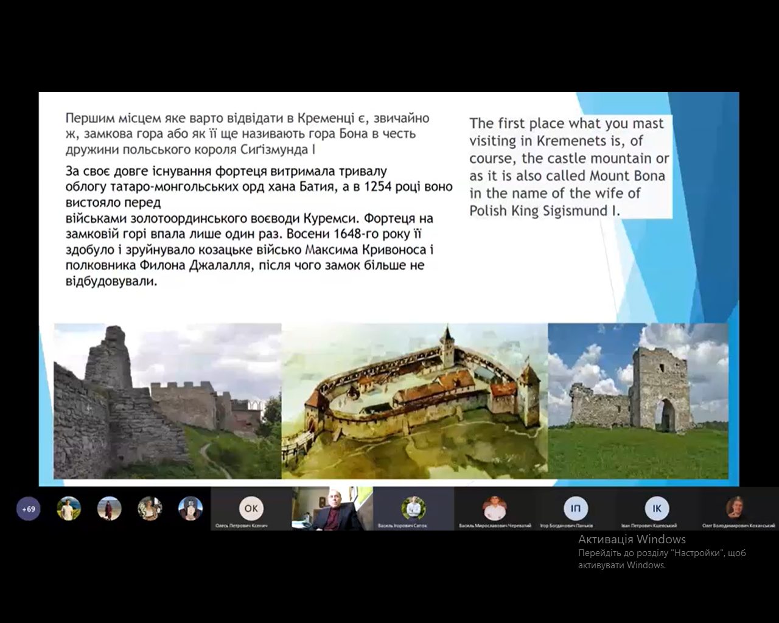The image size is (779, 623).
Task: Click Олег Володимирович Коханський's profile picture
Action: (x=738, y=507)
